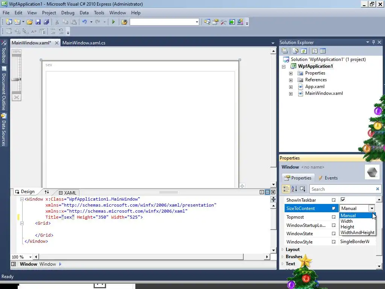
Task: Select the Height option in the dropdown list
Action: click(358, 227)
